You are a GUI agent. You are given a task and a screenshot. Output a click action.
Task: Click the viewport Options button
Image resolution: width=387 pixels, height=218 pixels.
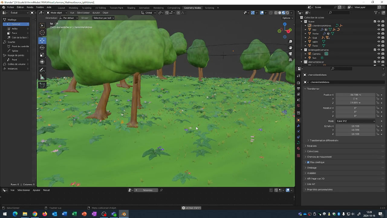(287, 18)
